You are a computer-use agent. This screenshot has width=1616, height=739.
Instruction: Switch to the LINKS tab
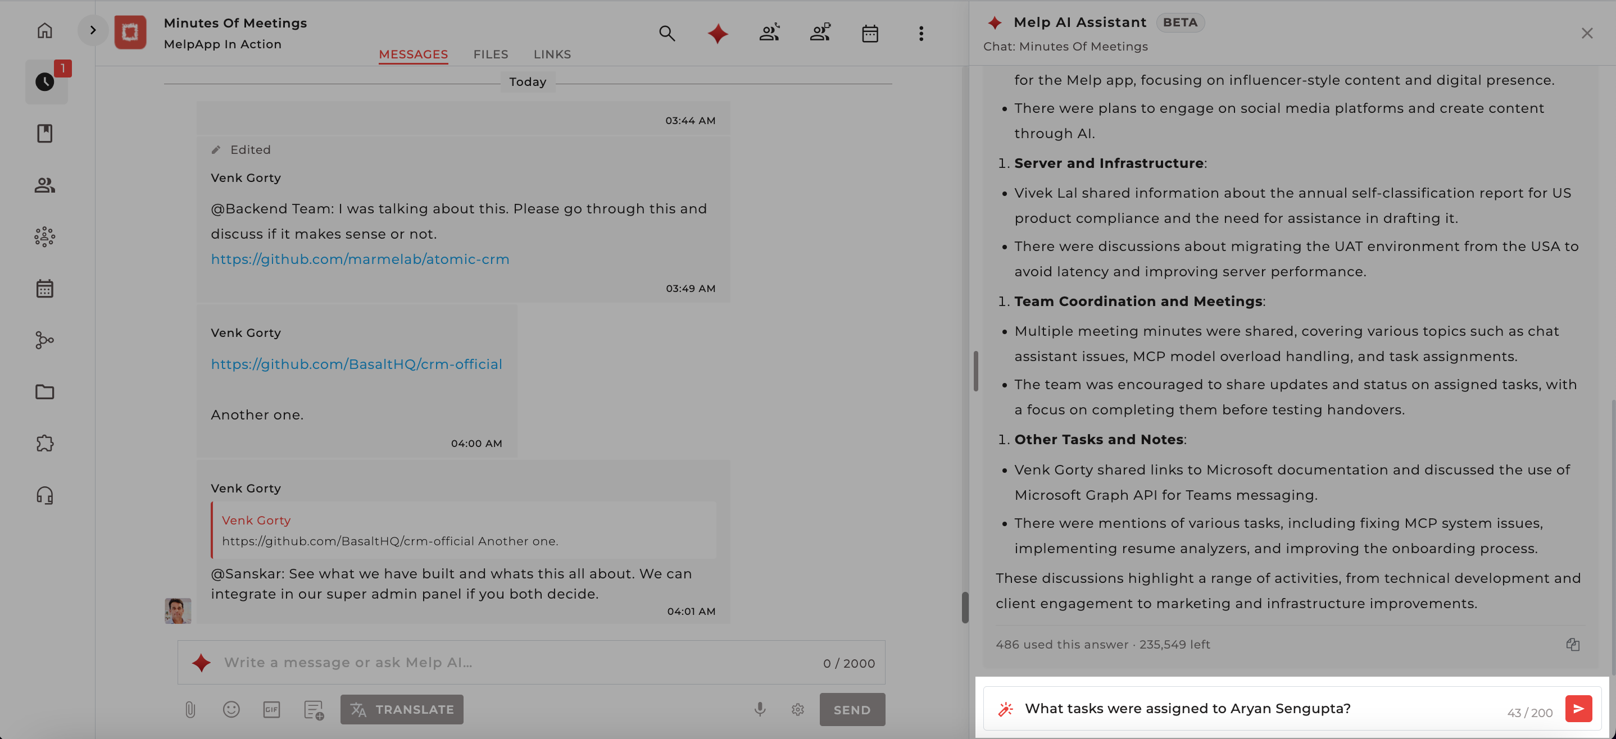click(552, 54)
